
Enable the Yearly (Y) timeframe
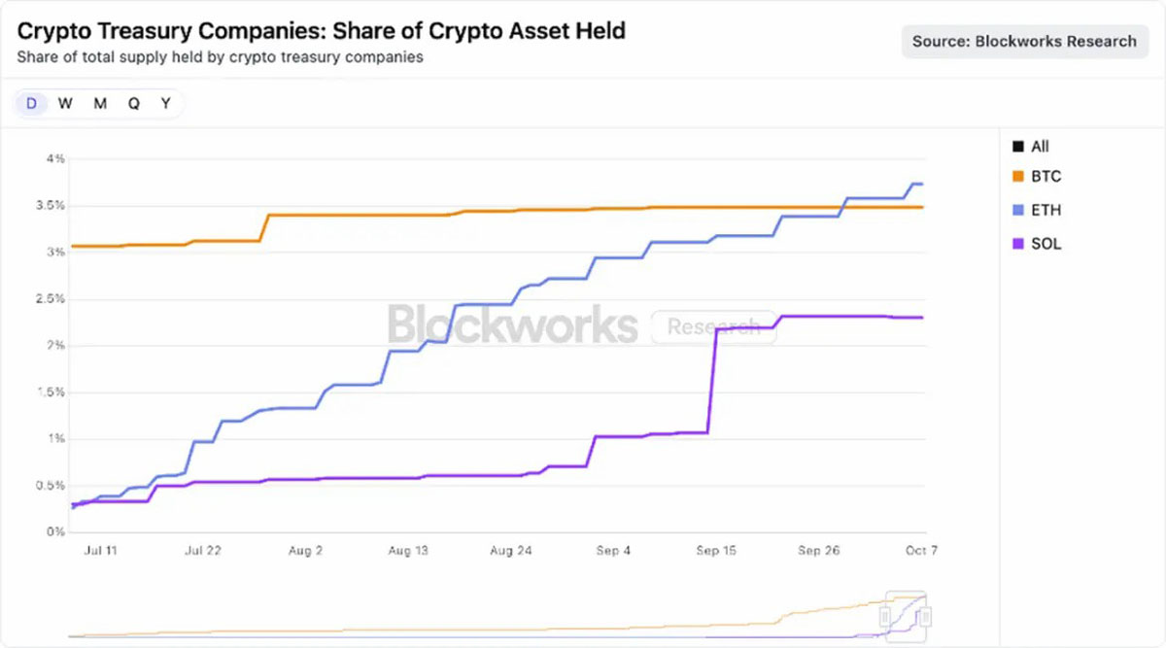tap(165, 102)
